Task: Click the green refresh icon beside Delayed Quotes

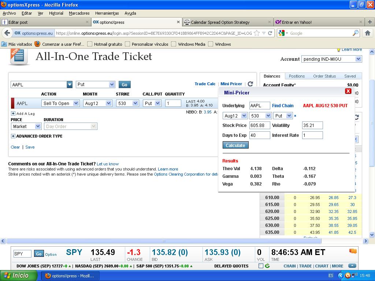Action: coord(267,266)
